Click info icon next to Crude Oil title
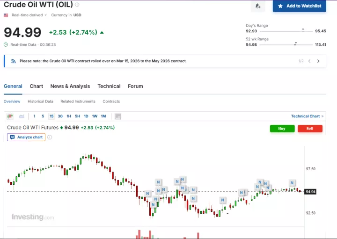This screenshot has height=239, width=337. (x=77, y=5)
